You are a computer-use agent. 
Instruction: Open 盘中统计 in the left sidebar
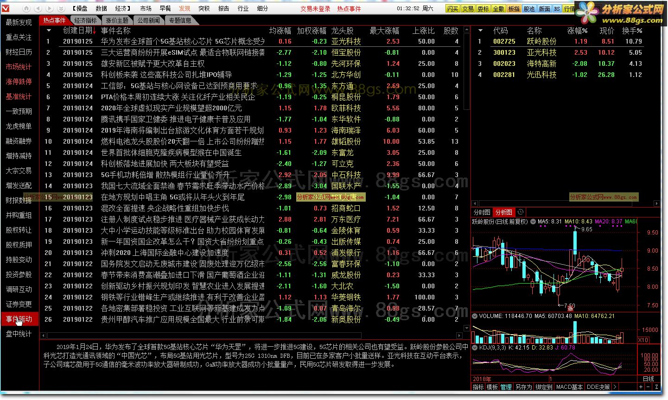(x=19, y=334)
